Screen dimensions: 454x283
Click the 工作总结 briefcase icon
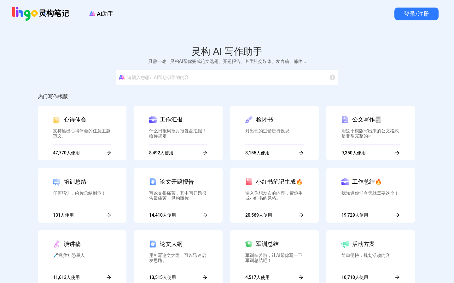pyautogui.click(x=345, y=182)
